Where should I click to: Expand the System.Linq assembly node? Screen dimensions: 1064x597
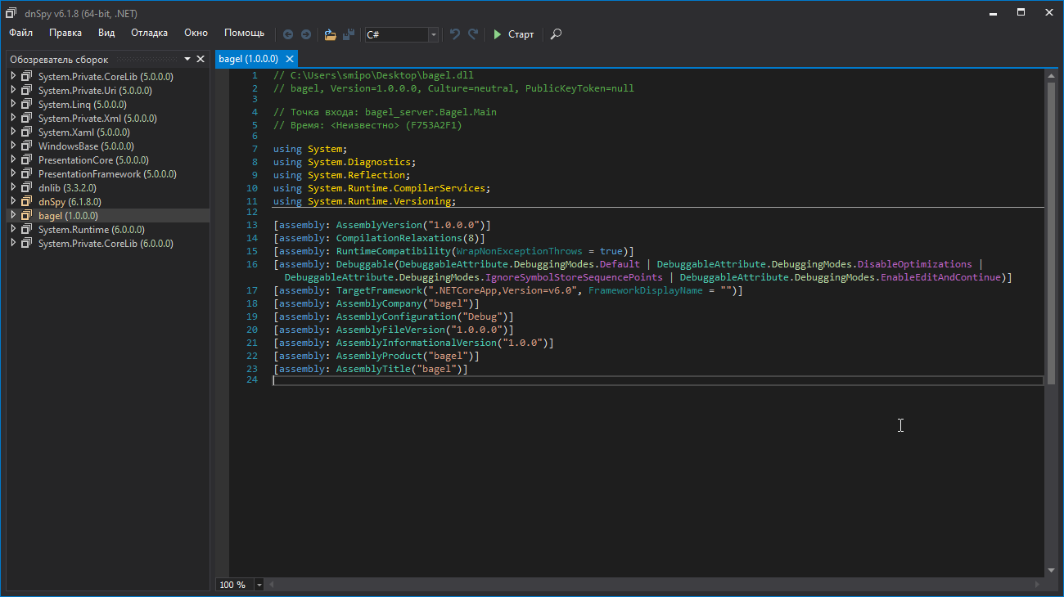click(13, 104)
